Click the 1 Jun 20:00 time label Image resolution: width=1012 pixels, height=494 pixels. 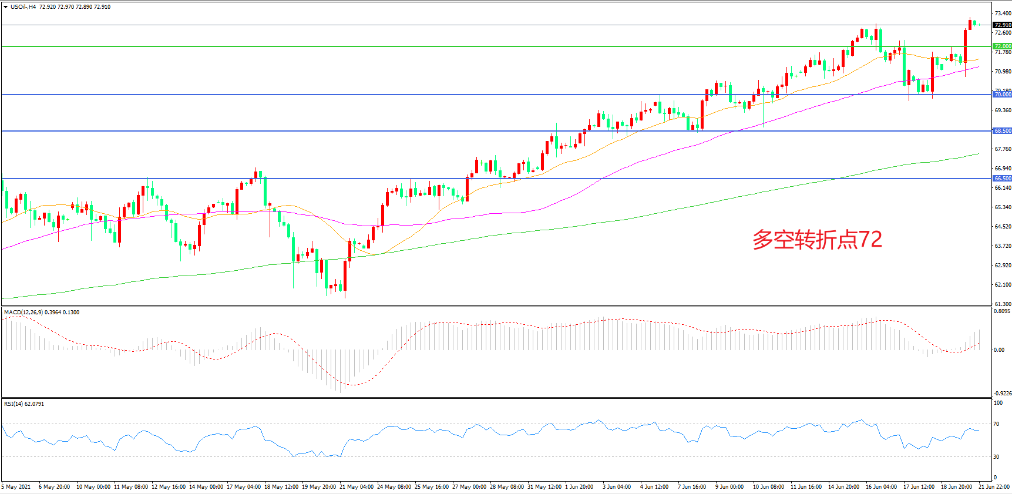pyautogui.click(x=579, y=487)
